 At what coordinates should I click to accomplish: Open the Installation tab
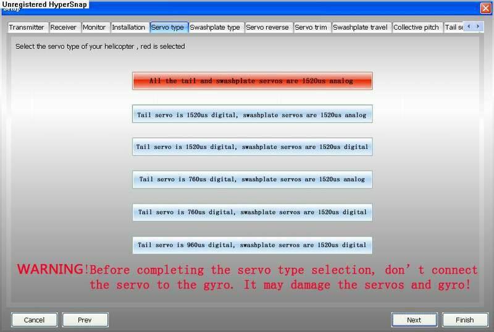click(128, 27)
